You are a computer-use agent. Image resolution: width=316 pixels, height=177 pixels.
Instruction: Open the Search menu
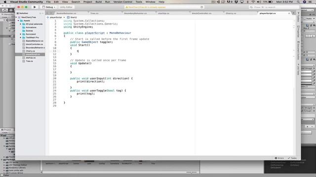coord(76,2)
